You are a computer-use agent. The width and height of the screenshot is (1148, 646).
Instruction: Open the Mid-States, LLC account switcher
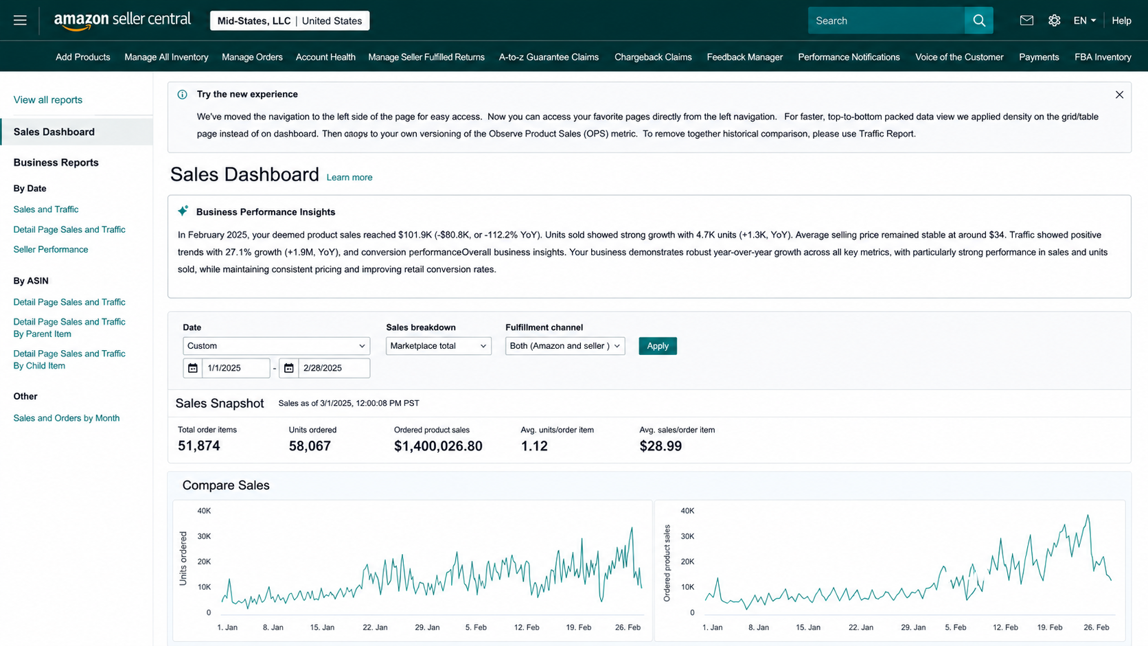click(290, 21)
